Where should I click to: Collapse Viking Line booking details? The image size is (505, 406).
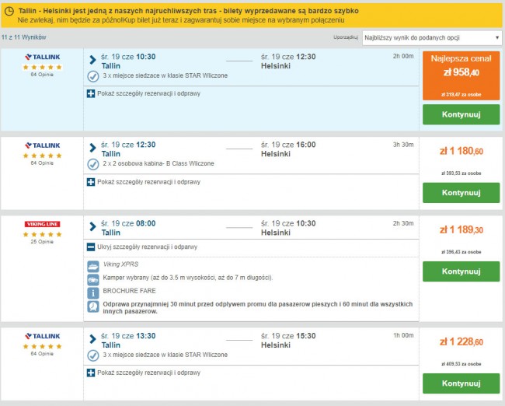coord(142,247)
